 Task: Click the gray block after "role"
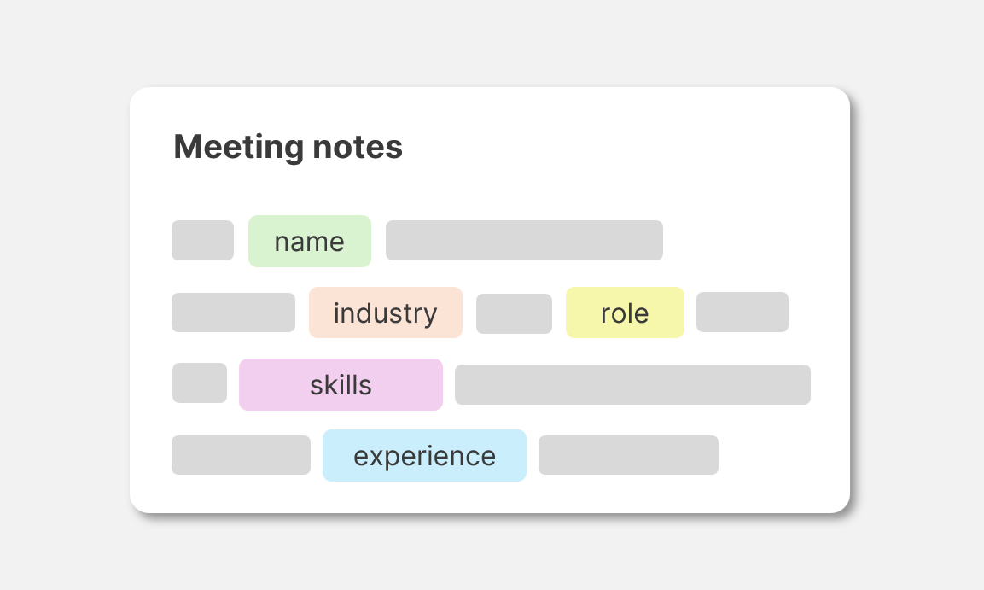(742, 312)
